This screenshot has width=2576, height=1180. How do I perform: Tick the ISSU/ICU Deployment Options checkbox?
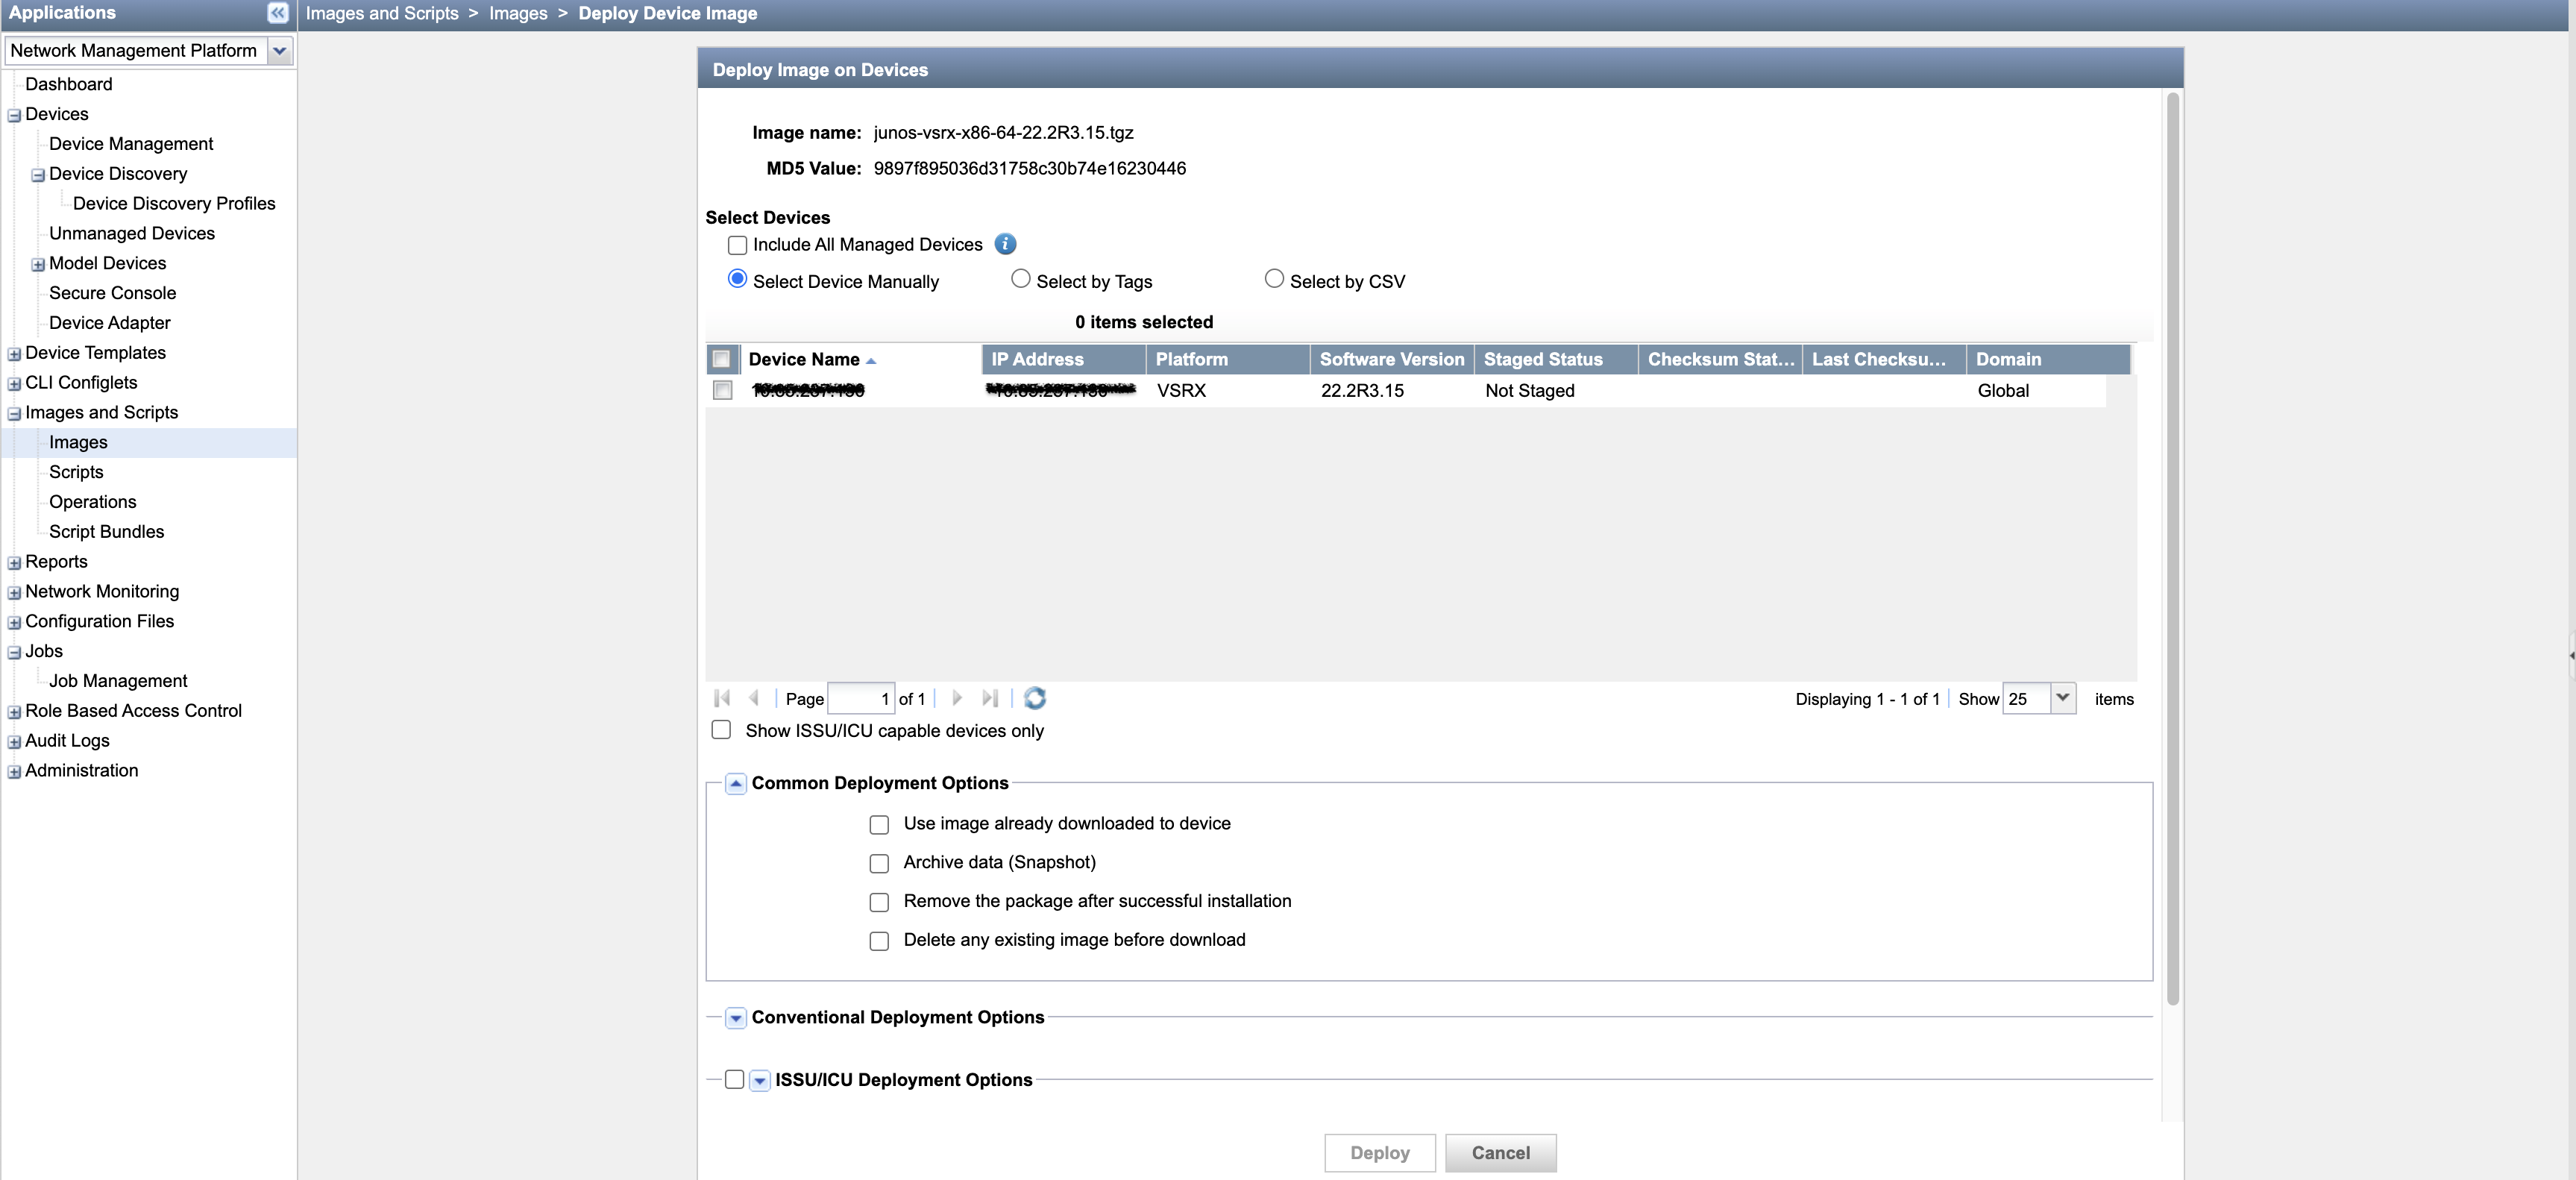click(x=734, y=1080)
